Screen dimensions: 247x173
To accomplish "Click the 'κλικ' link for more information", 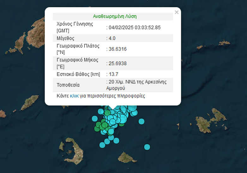I will point(74,96).
